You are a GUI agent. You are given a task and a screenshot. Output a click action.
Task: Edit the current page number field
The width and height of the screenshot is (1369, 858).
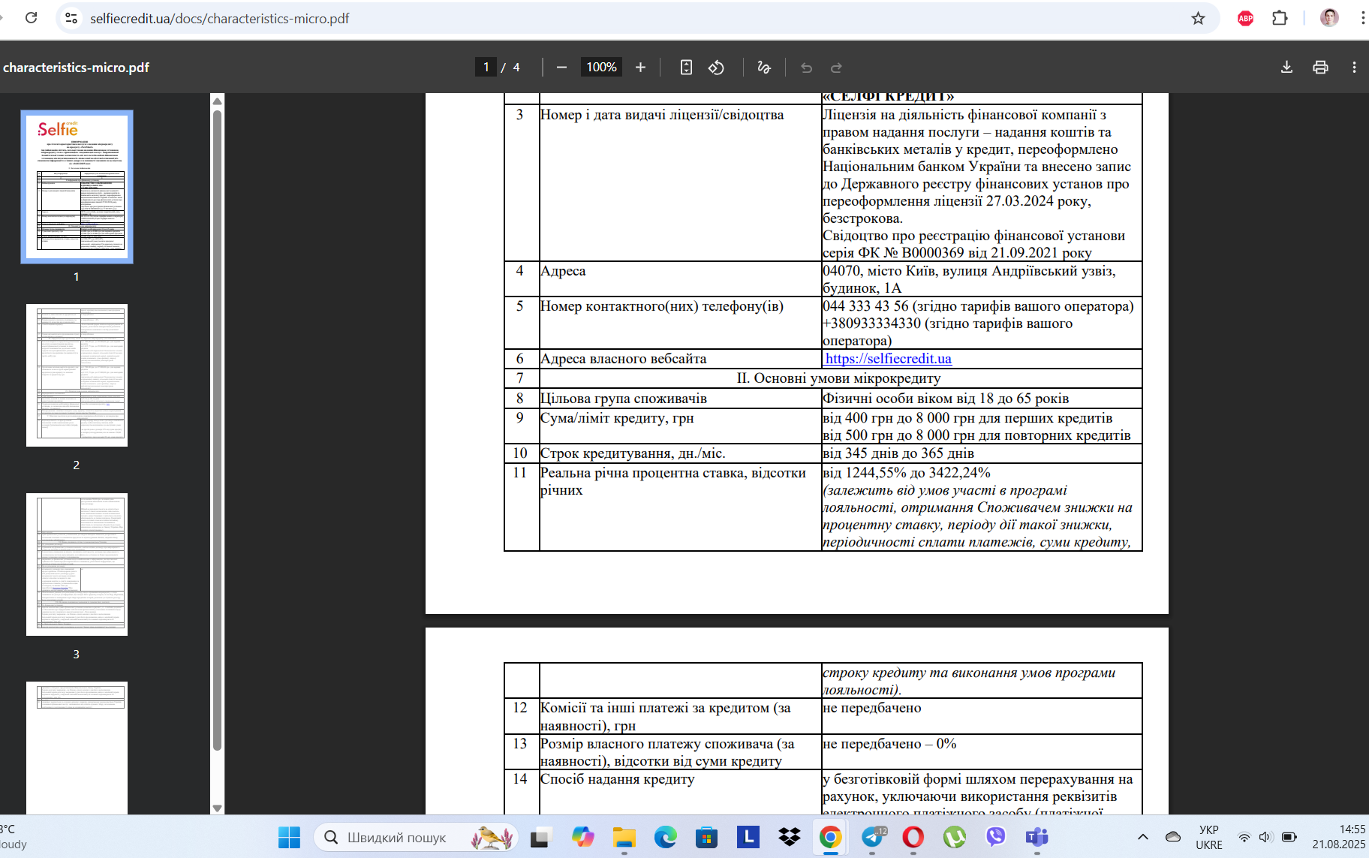(x=486, y=67)
